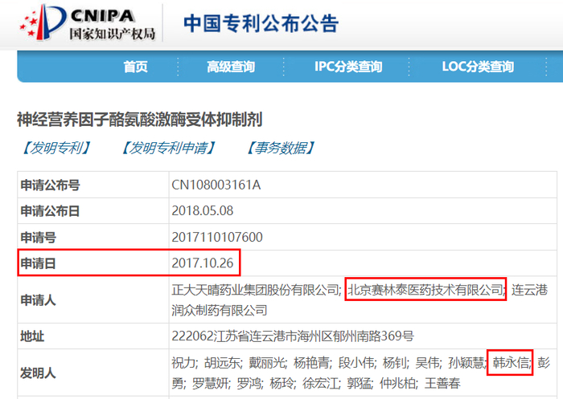The image size is (563, 399).
Task: Select inventor name 祝力
Action: point(183,363)
